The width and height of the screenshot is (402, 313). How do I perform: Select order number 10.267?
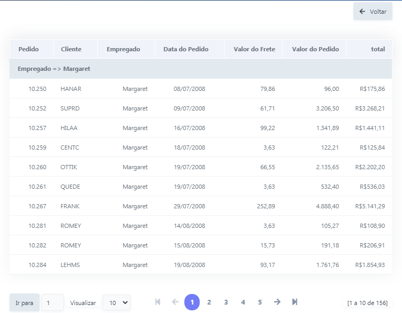tap(37, 206)
